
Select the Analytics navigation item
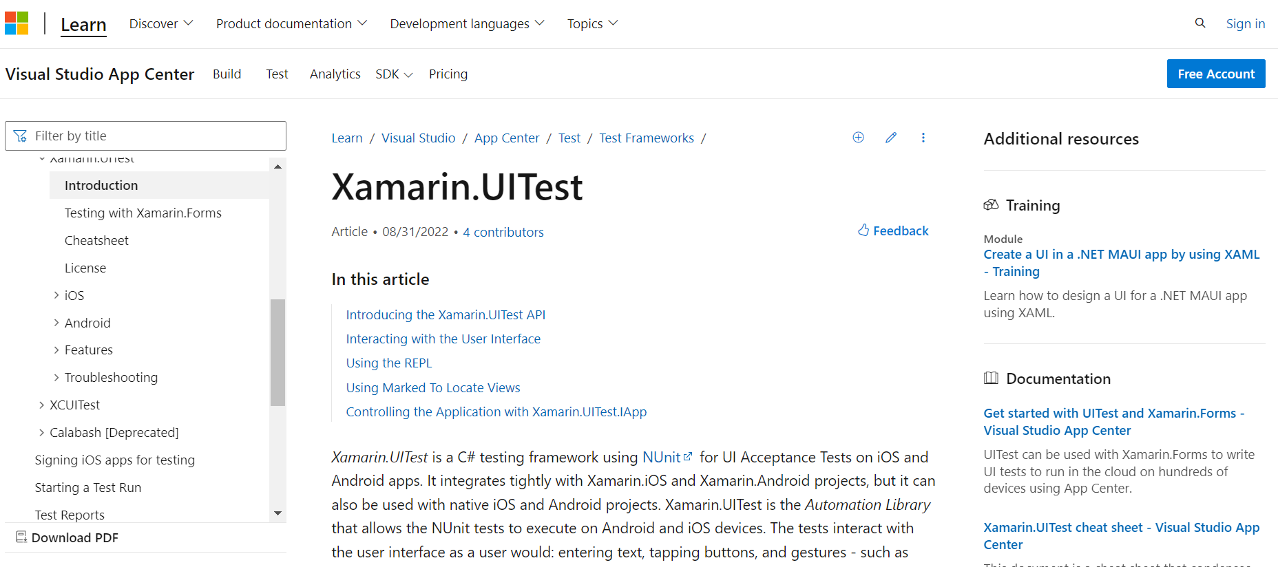(335, 74)
